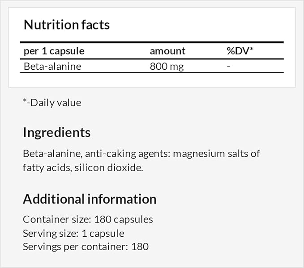Click the "amount" column header
The image size is (304, 268).
pyautogui.click(x=167, y=51)
